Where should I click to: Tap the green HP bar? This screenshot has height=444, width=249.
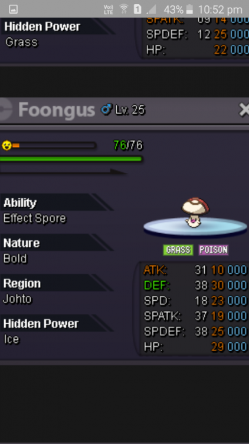[x=71, y=159]
